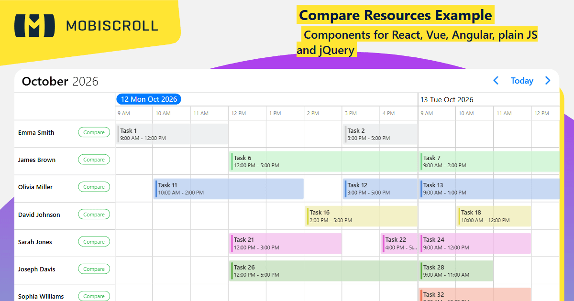This screenshot has height=301, width=574.
Task: Click Sarah Jones resource name
Action: [x=35, y=242]
